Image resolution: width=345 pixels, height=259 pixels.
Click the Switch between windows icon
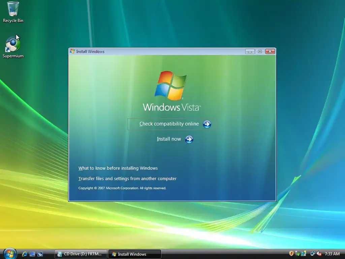(x=40, y=254)
